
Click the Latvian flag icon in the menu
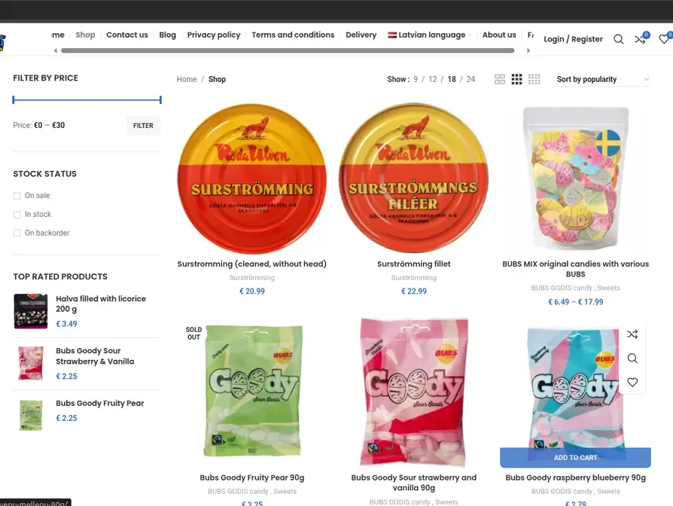tap(392, 35)
